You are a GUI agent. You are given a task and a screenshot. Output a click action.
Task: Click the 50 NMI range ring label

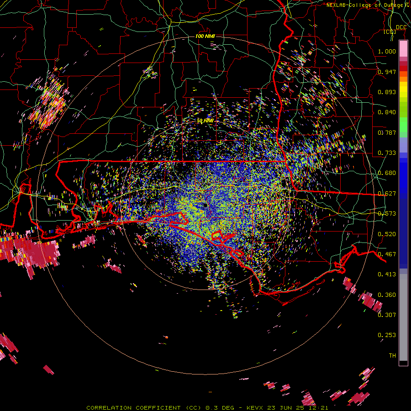[x=205, y=121]
